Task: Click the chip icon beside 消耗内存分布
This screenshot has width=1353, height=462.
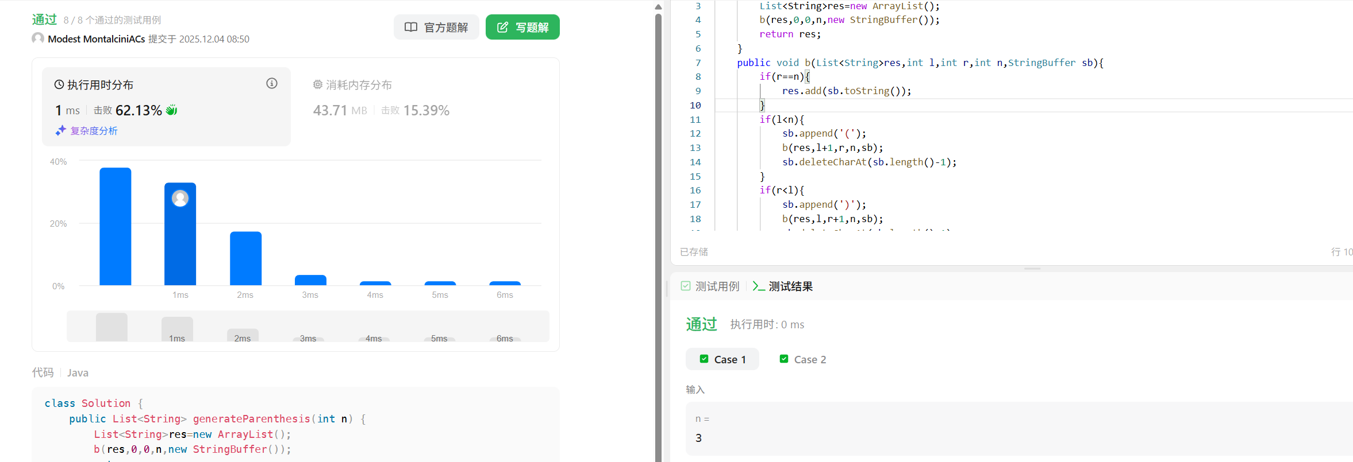Action: click(x=318, y=84)
